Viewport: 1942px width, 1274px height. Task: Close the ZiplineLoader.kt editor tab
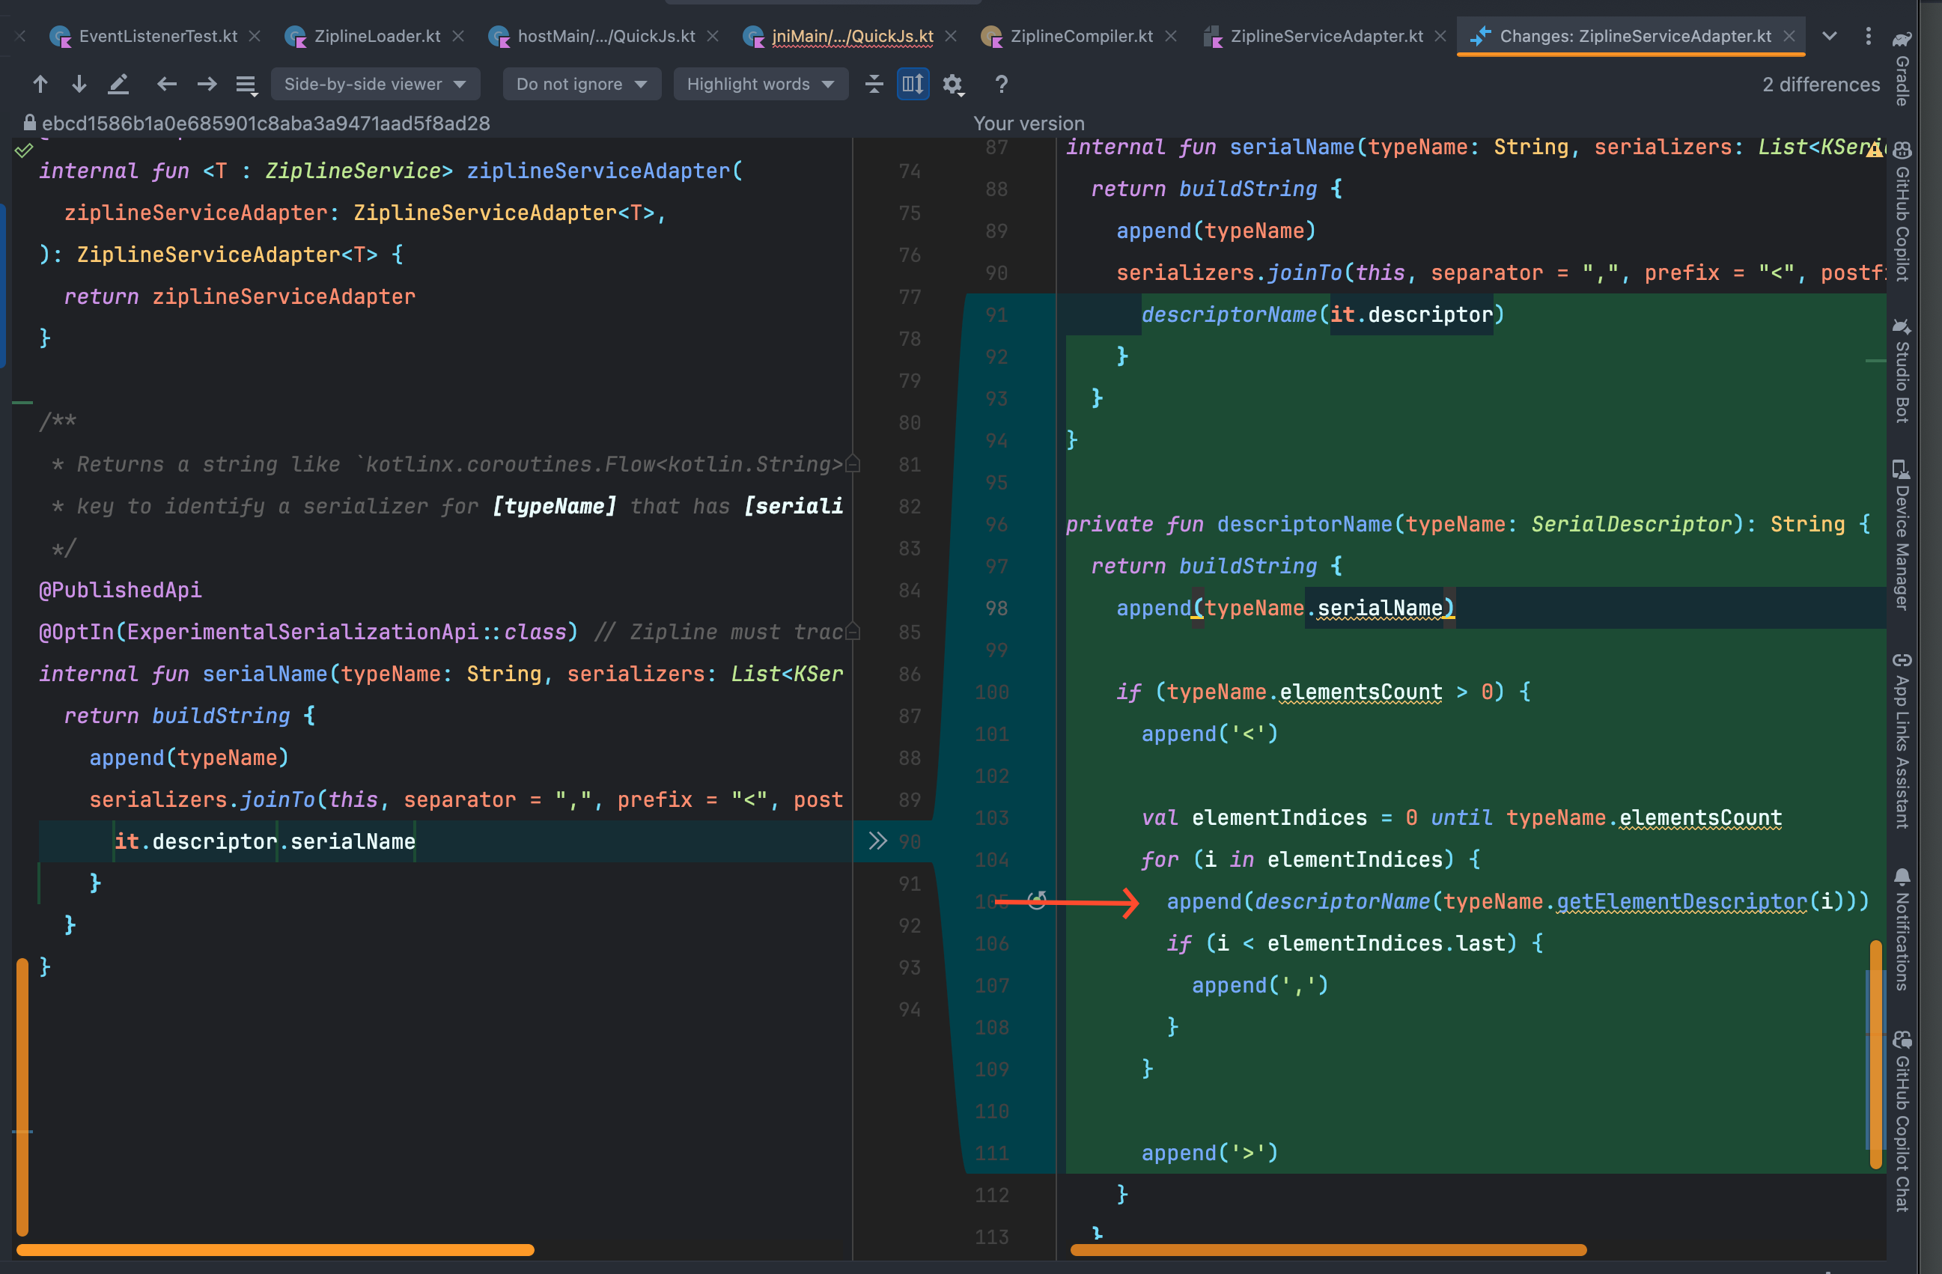pos(459,36)
